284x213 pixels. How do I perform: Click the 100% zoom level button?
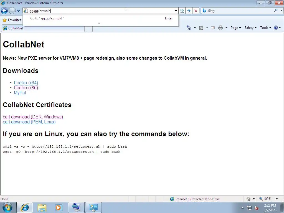point(265,199)
